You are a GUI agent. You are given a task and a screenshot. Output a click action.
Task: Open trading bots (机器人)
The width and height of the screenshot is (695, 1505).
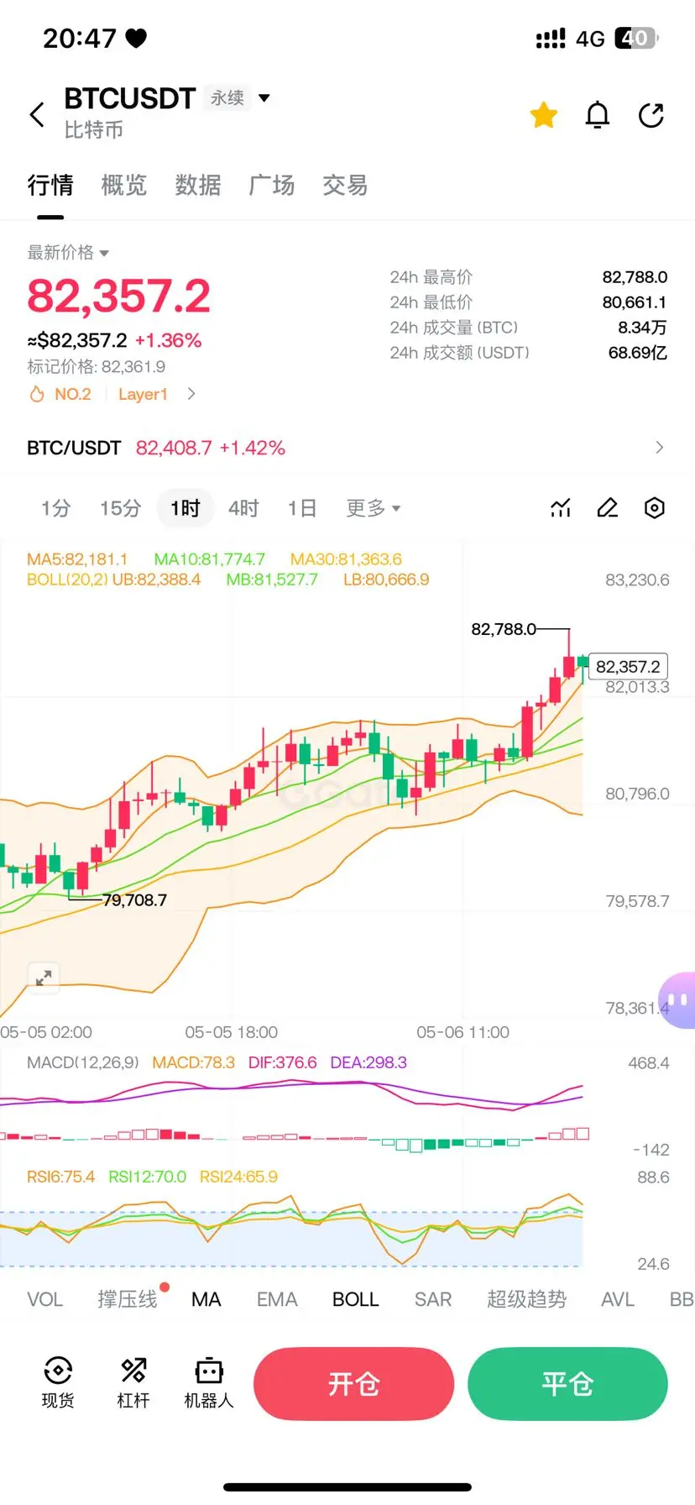[x=209, y=1382]
